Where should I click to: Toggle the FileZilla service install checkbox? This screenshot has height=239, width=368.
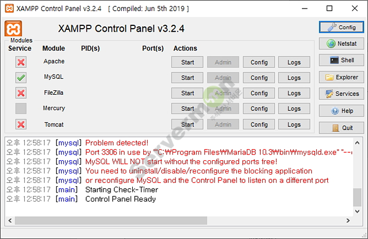click(x=21, y=93)
